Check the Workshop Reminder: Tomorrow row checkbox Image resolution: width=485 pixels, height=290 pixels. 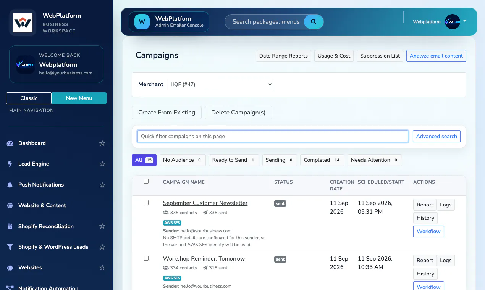146,258
